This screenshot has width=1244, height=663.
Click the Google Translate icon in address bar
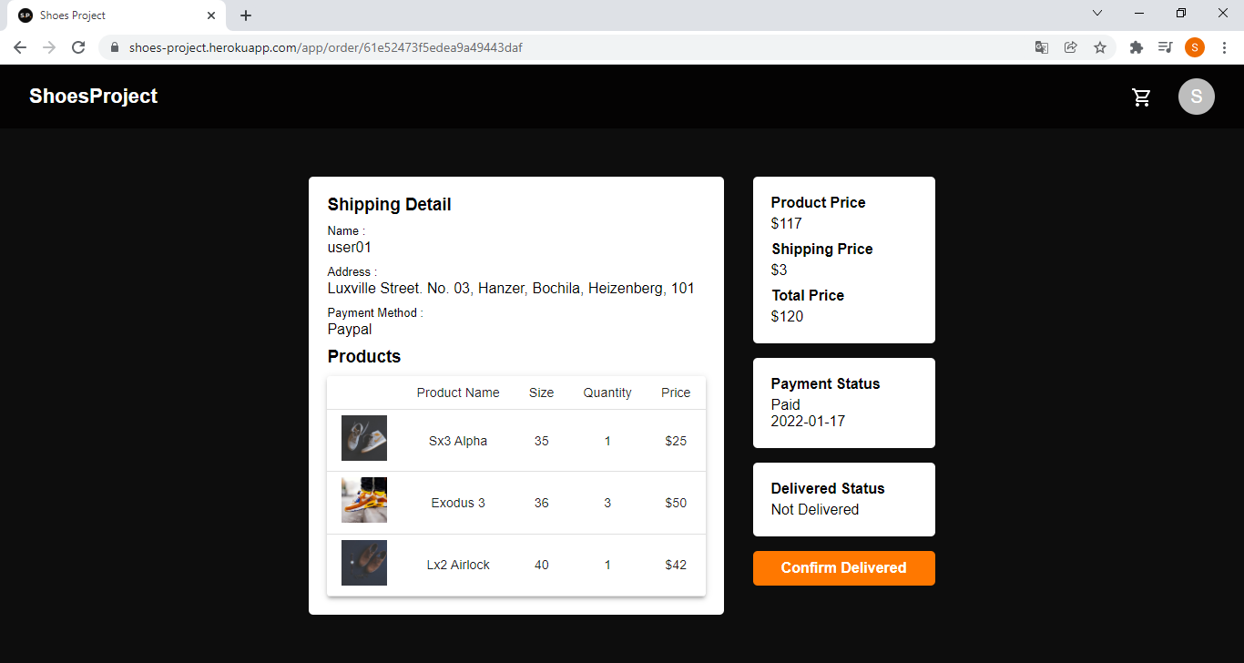point(1041,46)
